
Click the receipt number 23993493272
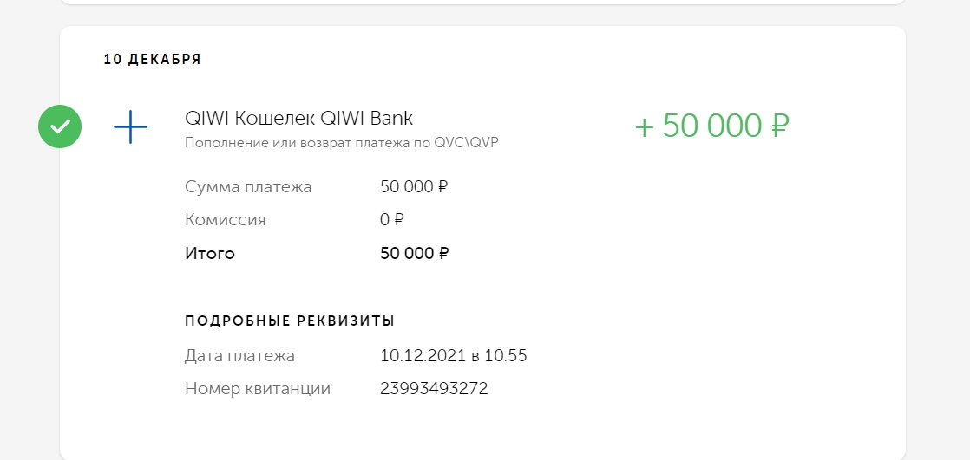(434, 389)
